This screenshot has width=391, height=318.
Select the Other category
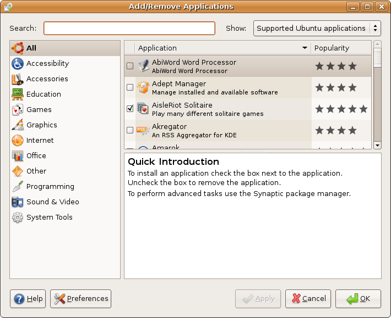[65, 171]
